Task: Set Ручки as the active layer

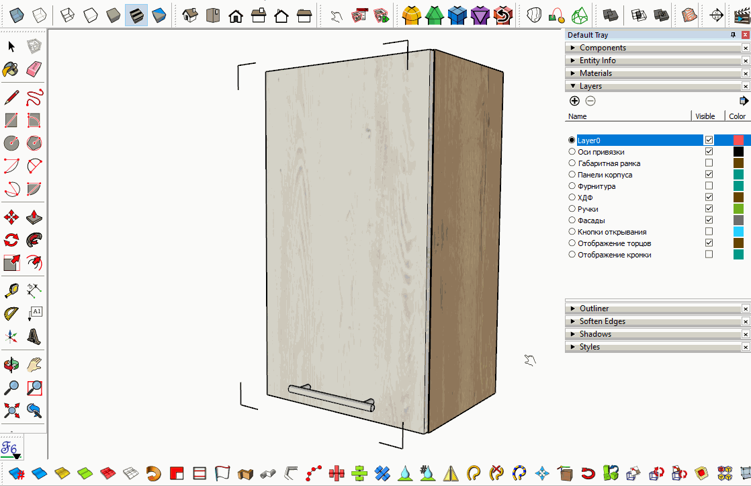Action: point(572,209)
